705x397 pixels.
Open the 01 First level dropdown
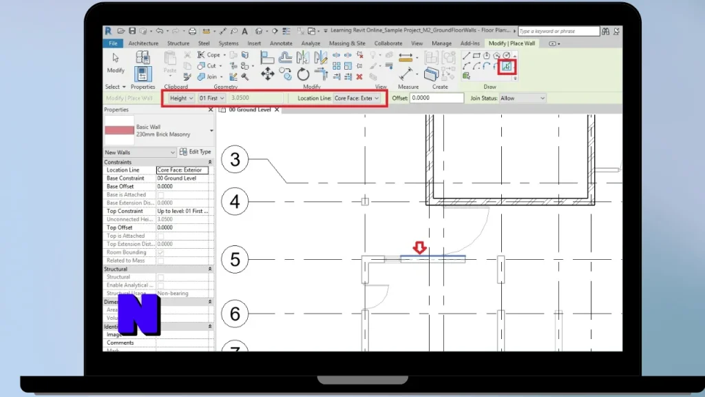[x=211, y=98]
